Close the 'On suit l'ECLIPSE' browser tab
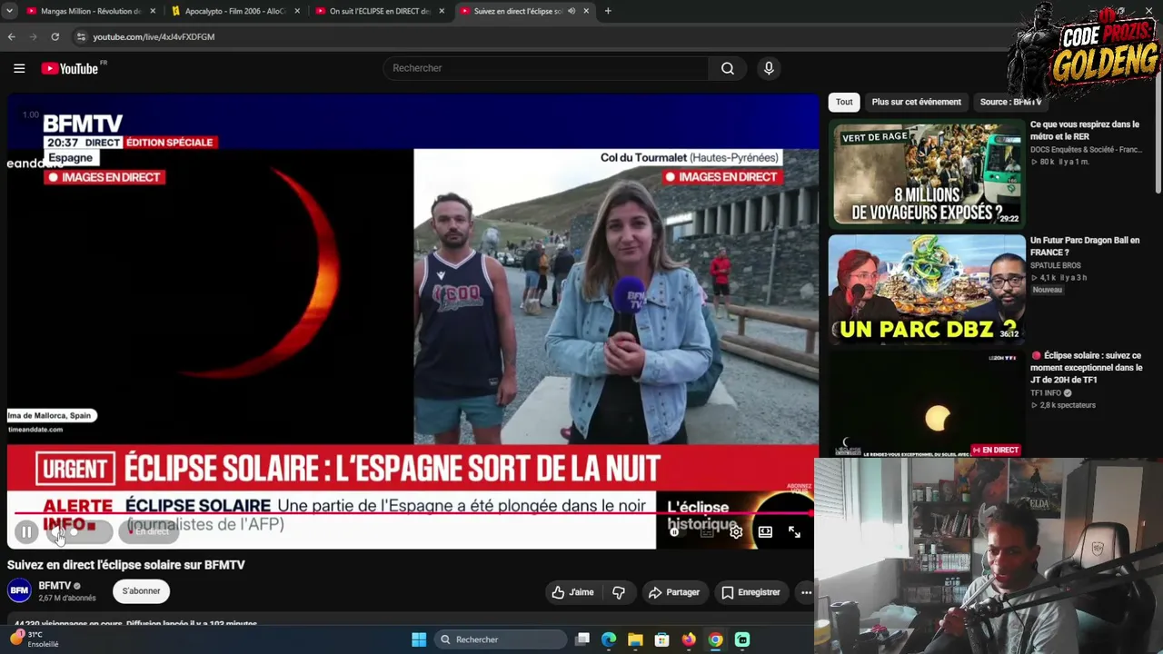The height and width of the screenshot is (654, 1163). pos(442,11)
